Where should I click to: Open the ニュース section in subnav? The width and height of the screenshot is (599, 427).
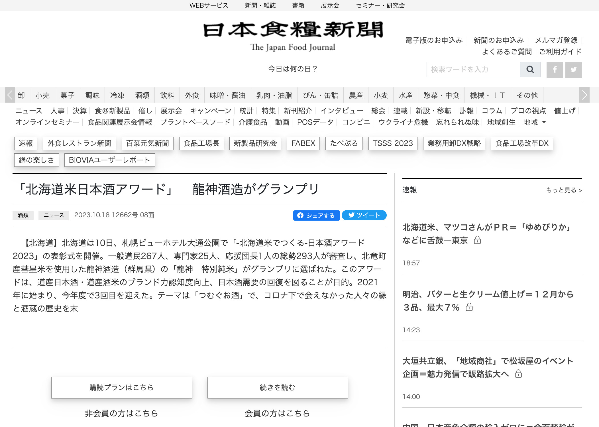(29, 111)
